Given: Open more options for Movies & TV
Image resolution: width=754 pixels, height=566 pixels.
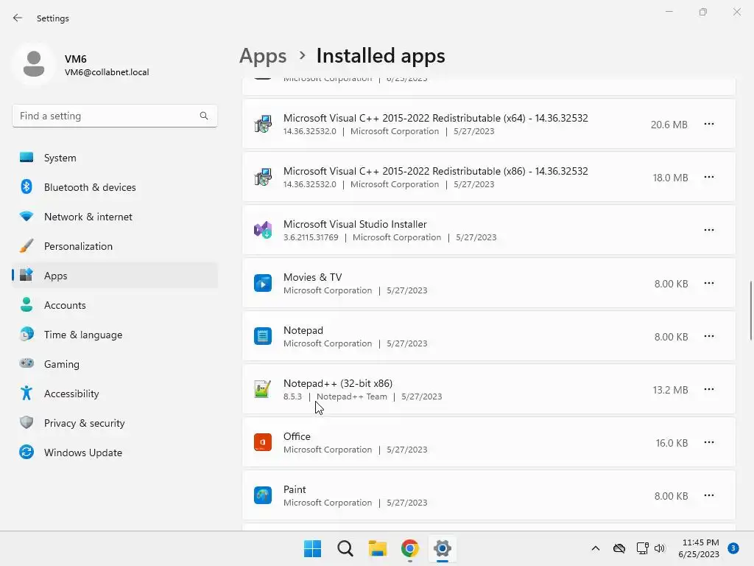Looking at the screenshot, I should click(x=709, y=283).
